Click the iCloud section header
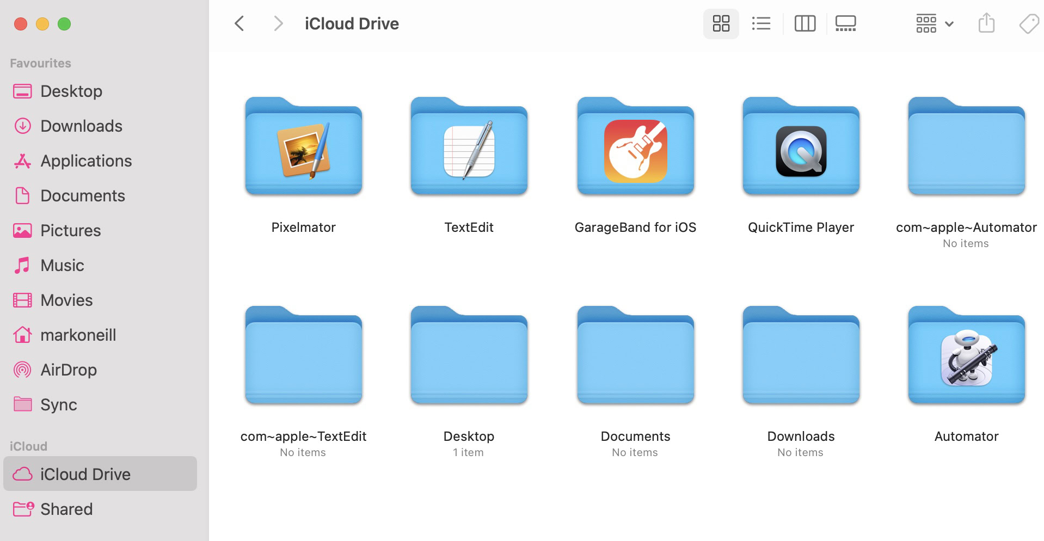The image size is (1044, 541). (28, 446)
